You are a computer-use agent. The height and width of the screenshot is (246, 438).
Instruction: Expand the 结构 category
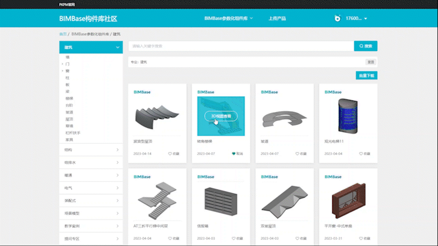coord(91,150)
